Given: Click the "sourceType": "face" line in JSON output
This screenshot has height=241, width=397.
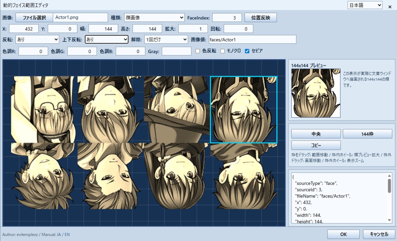Looking at the screenshot, I should (x=316, y=183).
